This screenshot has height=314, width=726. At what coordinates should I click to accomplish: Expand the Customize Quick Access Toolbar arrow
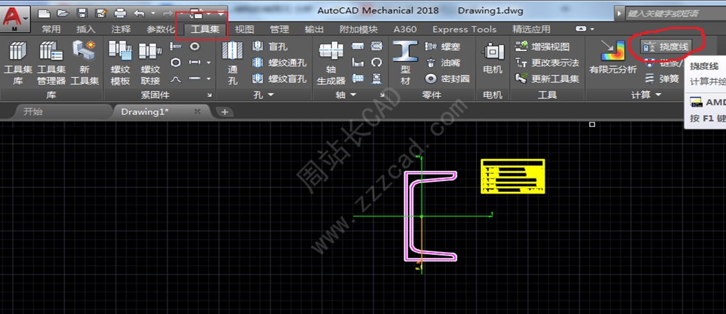pyautogui.click(x=221, y=13)
